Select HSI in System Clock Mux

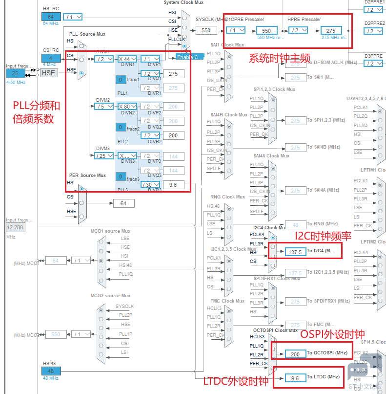[184, 18]
